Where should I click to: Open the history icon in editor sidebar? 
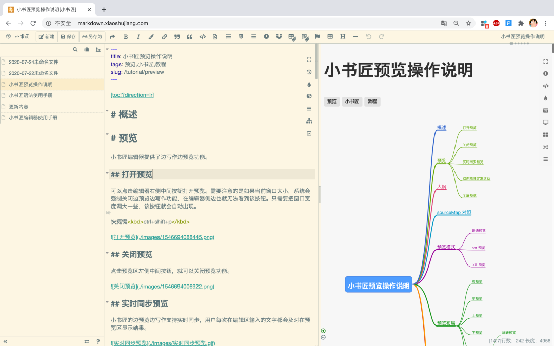pyautogui.click(x=309, y=72)
